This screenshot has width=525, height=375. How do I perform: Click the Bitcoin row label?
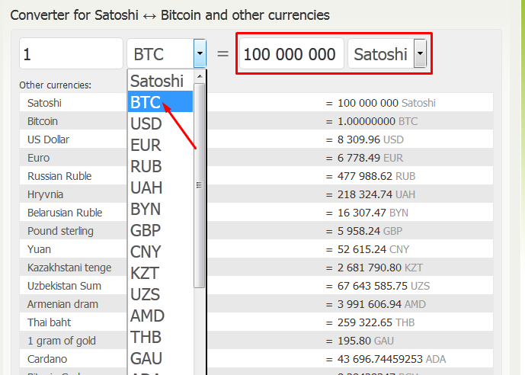43,121
